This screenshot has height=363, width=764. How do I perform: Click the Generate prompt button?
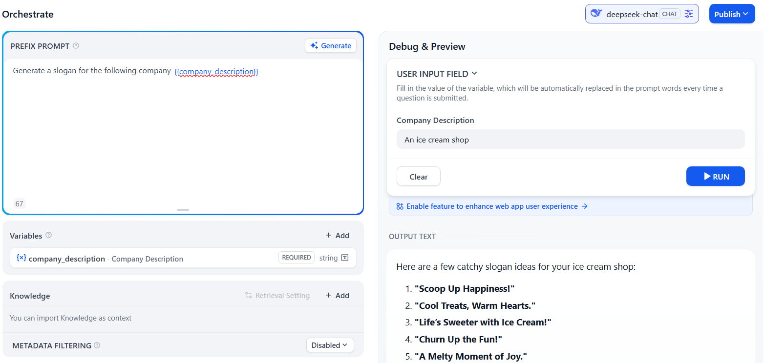[331, 45]
